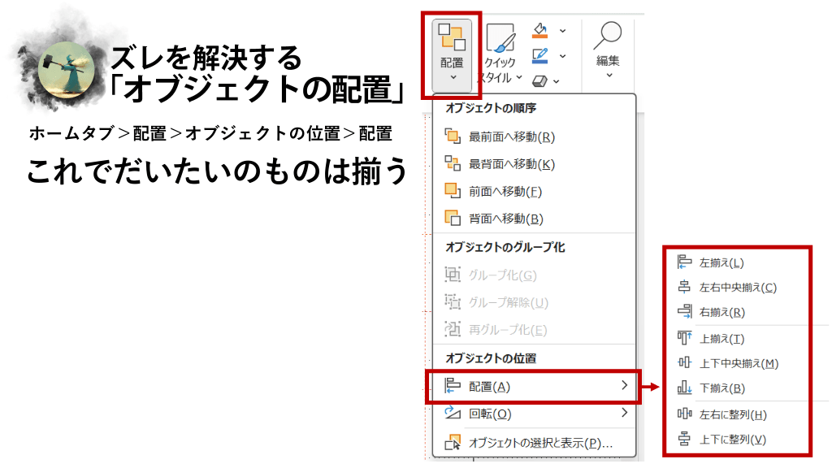Click the shape effects icon
Screen dimensions: 832x468
pyautogui.click(x=539, y=80)
